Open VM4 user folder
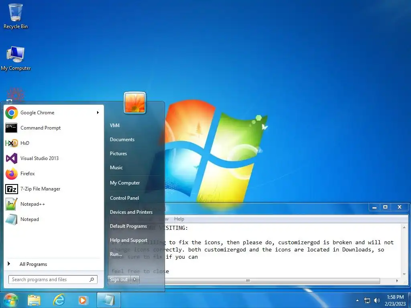411x308 pixels. pyautogui.click(x=115, y=126)
